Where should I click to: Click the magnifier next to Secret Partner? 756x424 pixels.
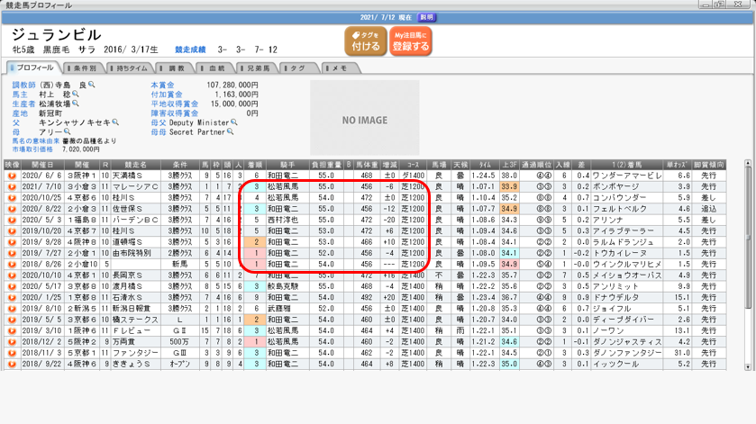(232, 132)
